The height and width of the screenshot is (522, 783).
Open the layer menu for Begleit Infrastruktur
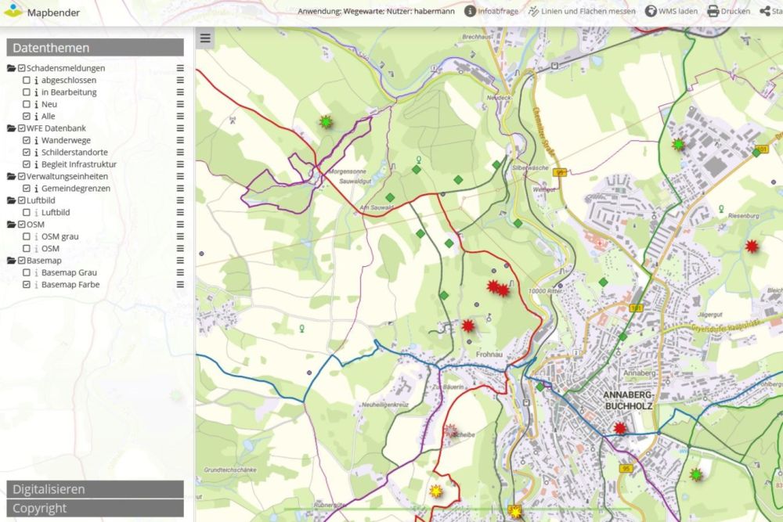(180, 164)
